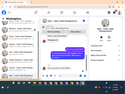Send a voice clip with microphone icon
125x94 pixels.
tap(43, 76)
